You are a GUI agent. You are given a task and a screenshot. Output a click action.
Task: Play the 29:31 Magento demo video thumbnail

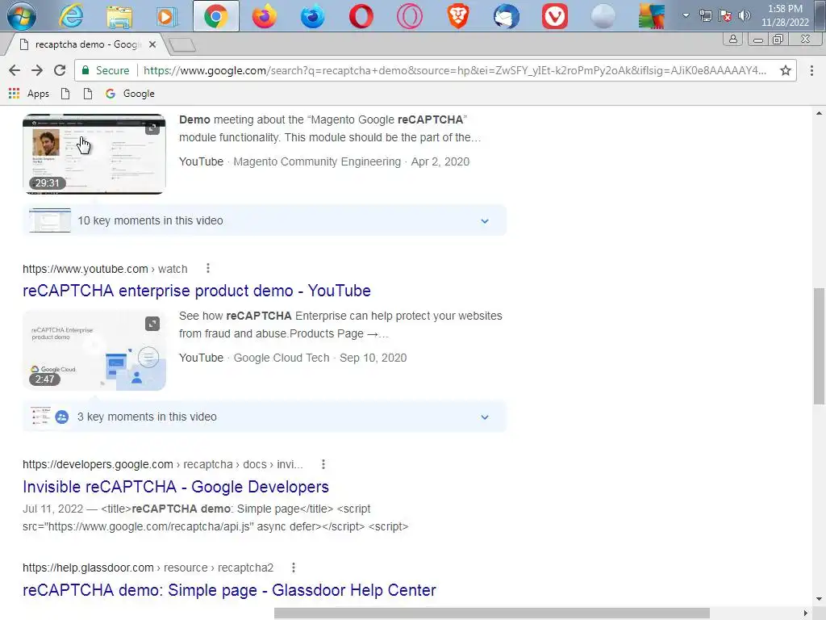(x=94, y=154)
